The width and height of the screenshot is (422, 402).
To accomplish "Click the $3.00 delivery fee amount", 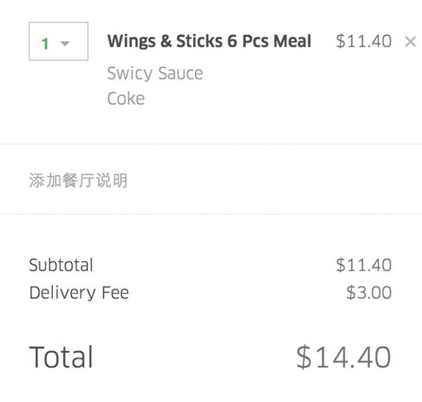I will (x=369, y=293).
